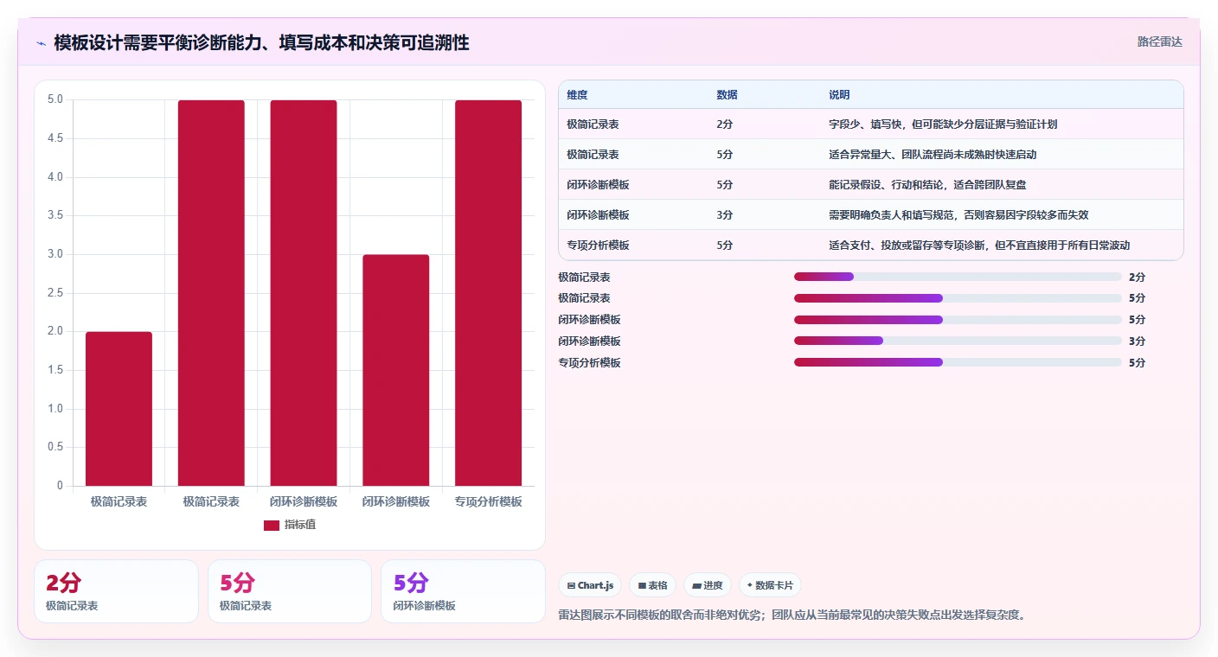This screenshot has height=657, width=1218.
Task: Click the footer note starting 雷达图展示不同模板
Action: click(792, 616)
